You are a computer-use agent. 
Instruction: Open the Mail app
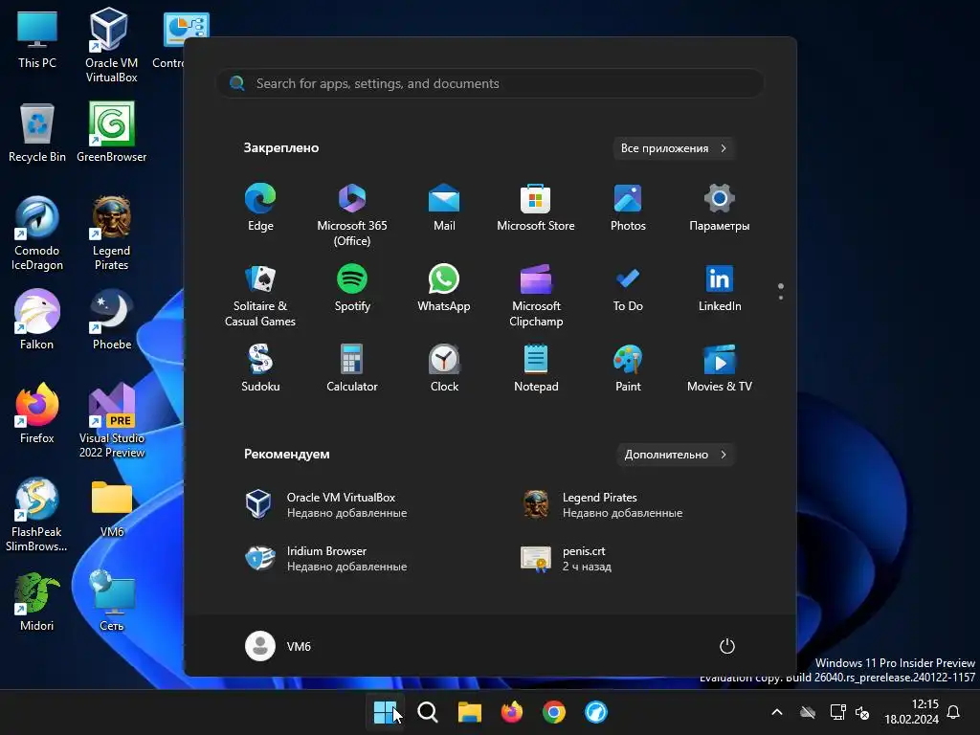[x=444, y=208]
